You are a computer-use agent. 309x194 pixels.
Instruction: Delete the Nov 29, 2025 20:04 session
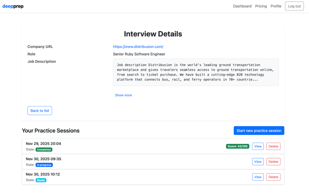pyautogui.click(x=273, y=146)
